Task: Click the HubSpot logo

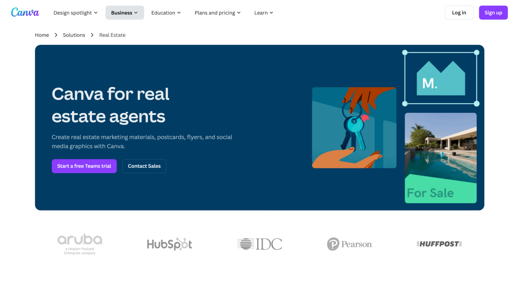Action: (169, 244)
